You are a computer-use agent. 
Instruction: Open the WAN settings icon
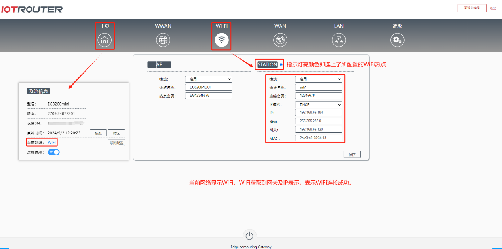(280, 40)
